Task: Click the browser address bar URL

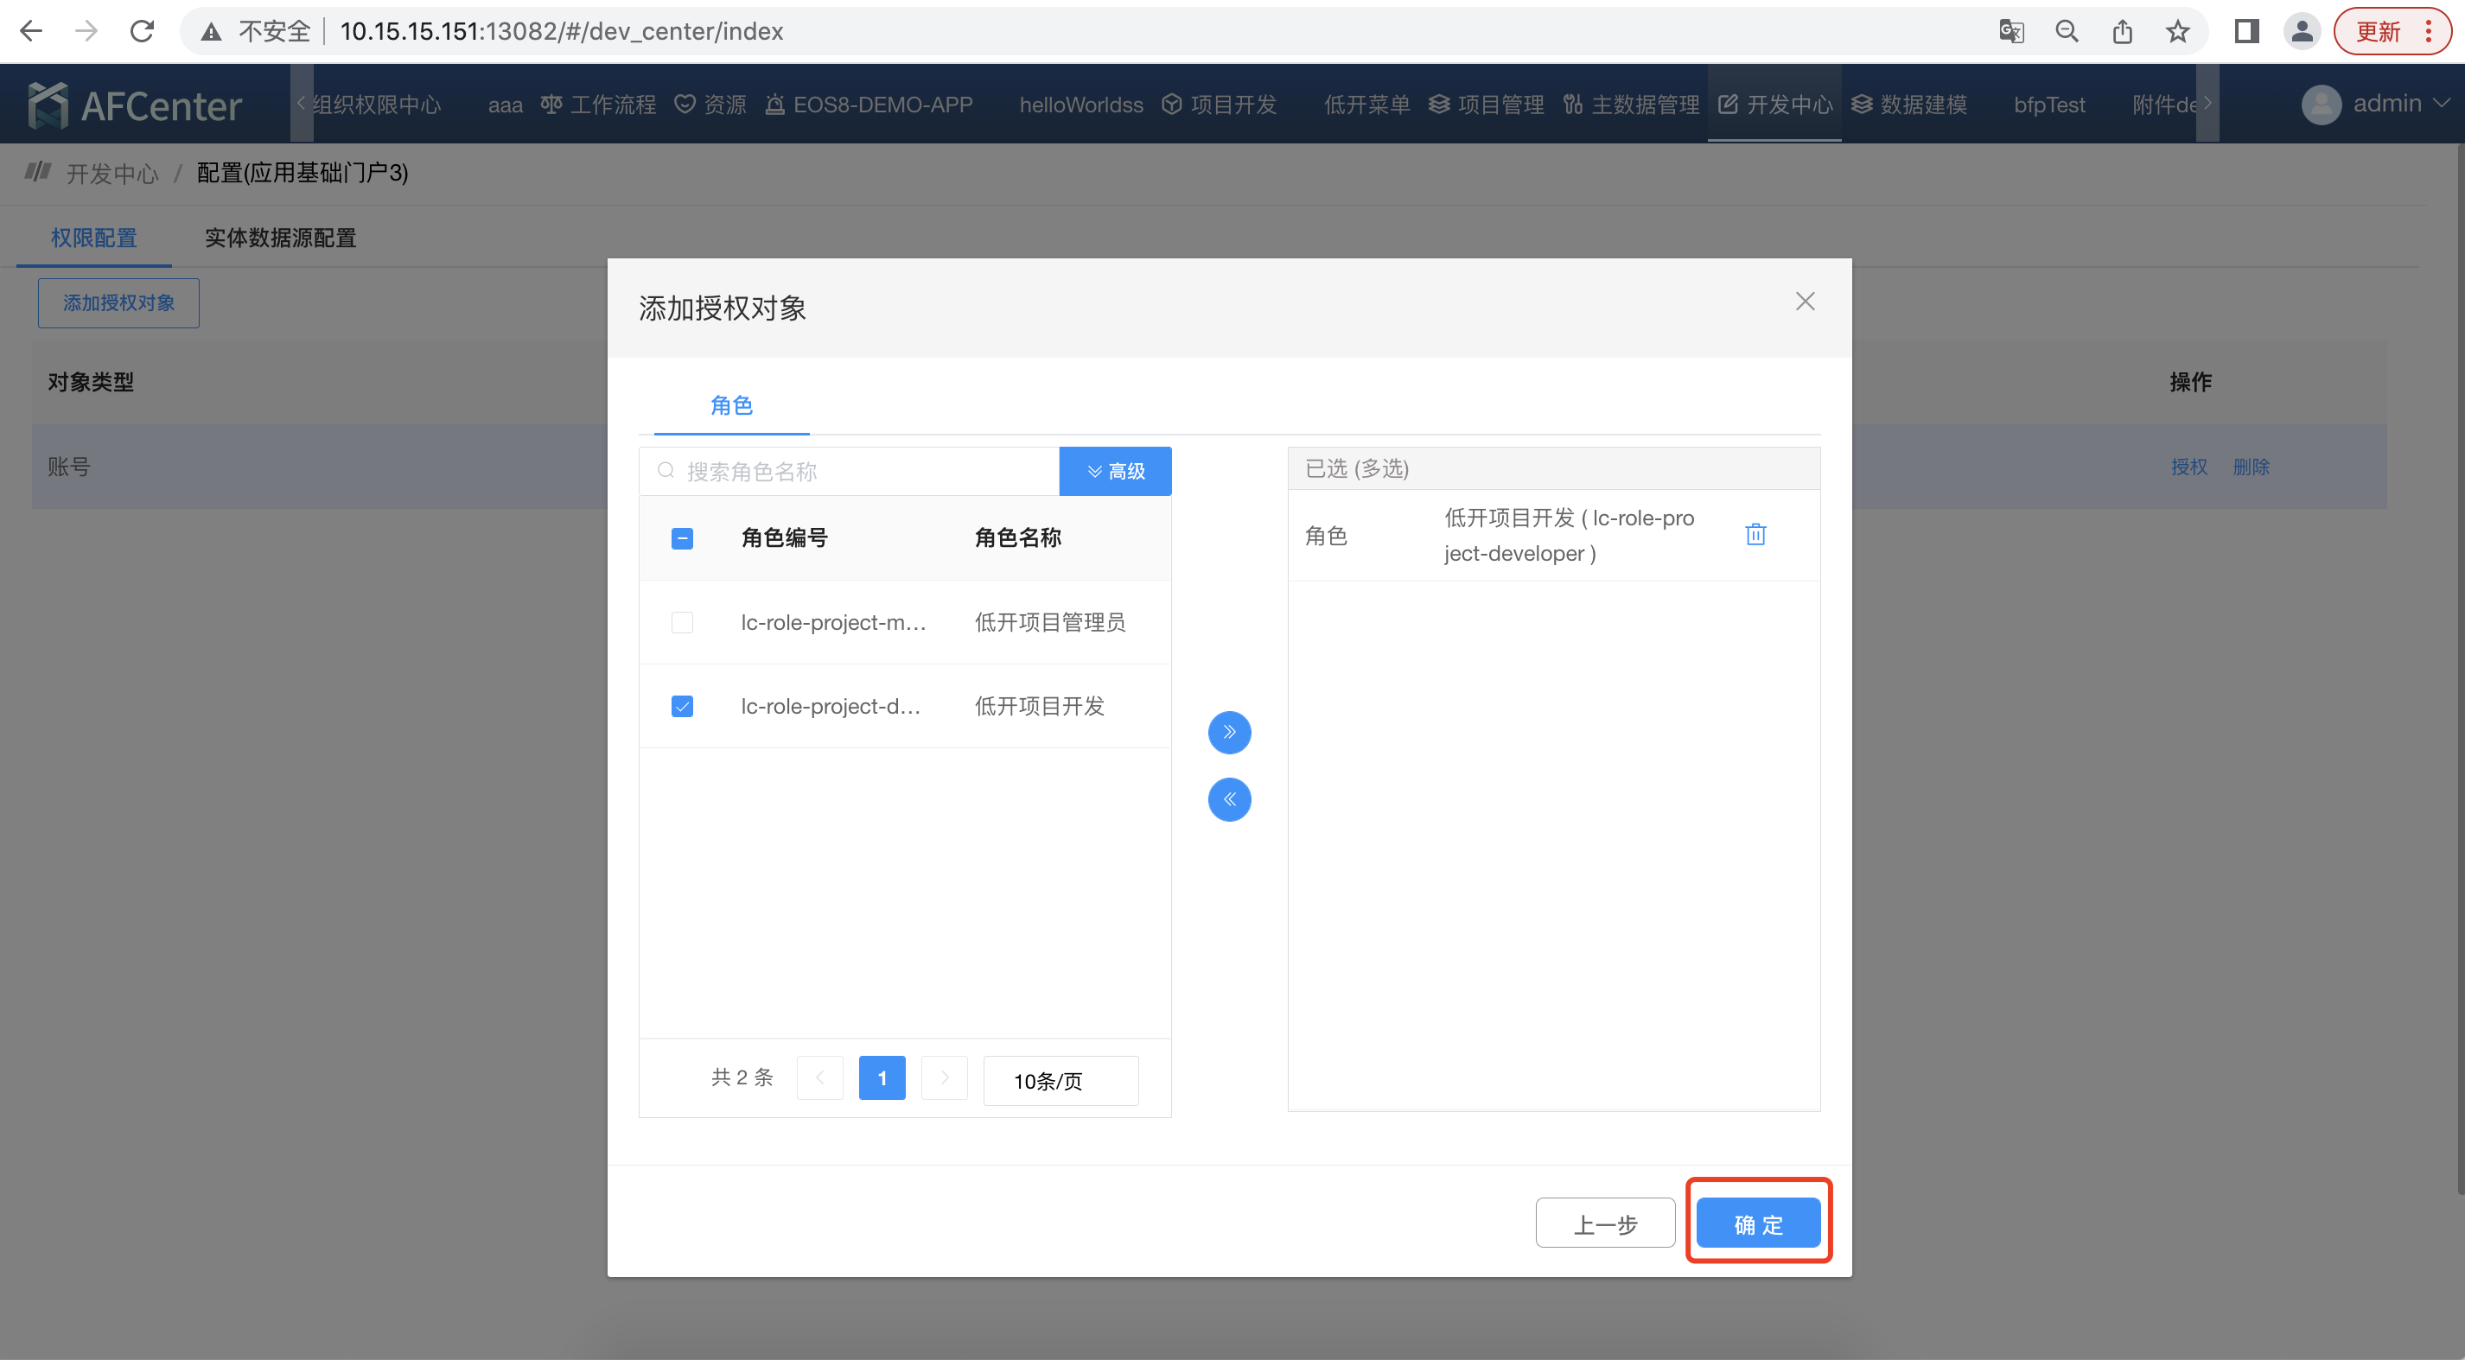Action: pyautogui.click(x=562, y=32)
